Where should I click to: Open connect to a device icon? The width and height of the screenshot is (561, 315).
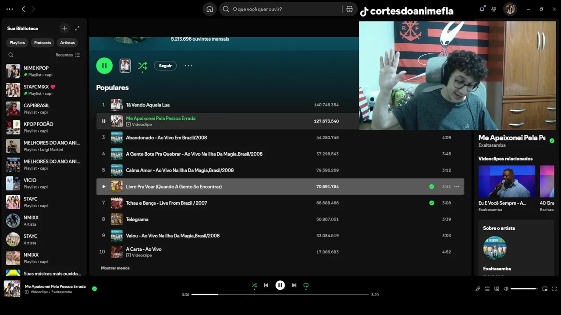point(497,289)
